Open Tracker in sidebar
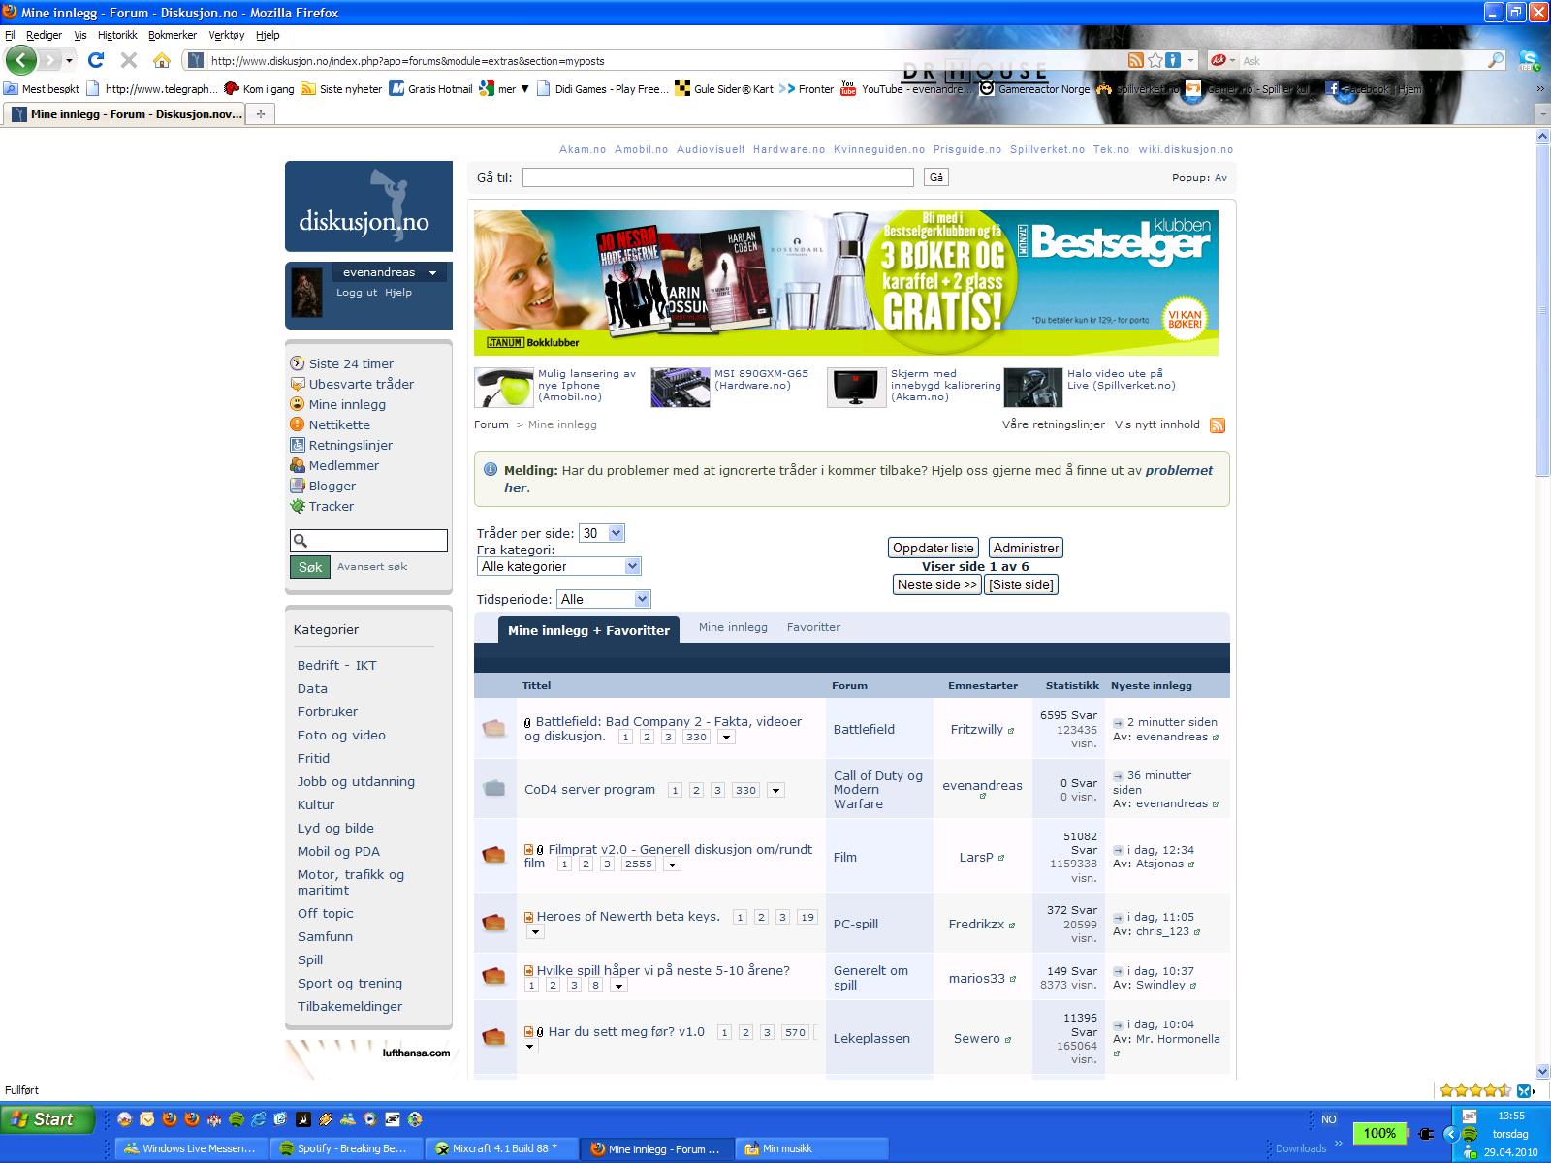 tap(332, 506)
